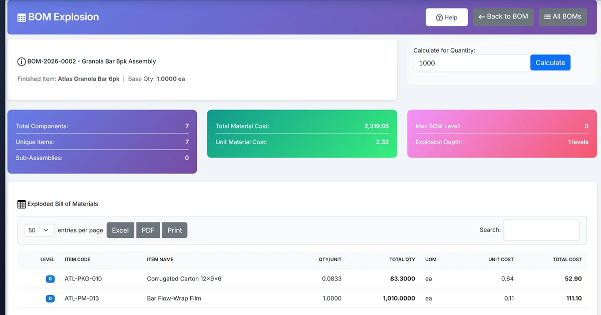Print the exploded BOM table
Screen dimensions: 601x315
[175, 230]
